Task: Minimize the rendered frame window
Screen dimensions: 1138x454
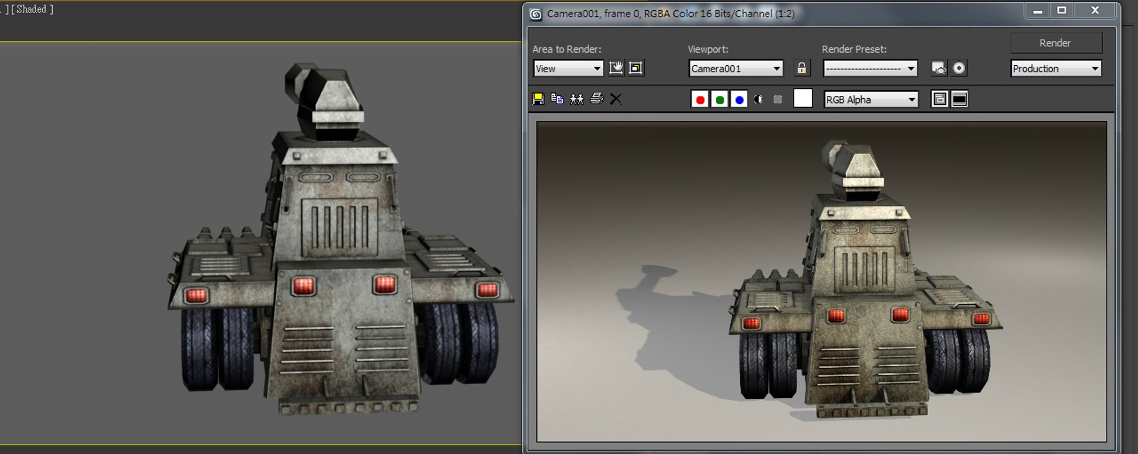Action: (x=1038, y=11)
